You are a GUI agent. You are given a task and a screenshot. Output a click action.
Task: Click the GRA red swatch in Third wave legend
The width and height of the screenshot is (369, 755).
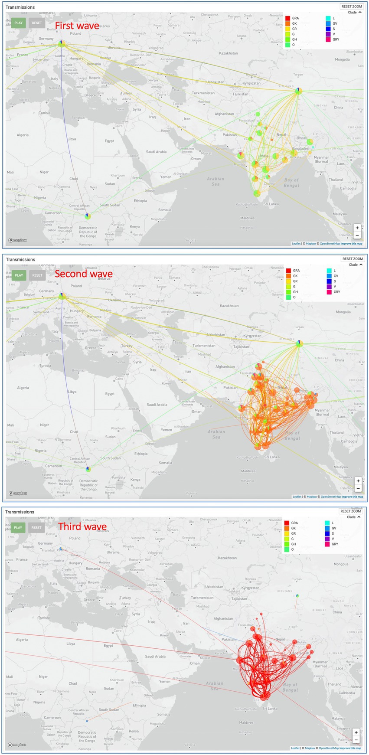pos(287,523)
